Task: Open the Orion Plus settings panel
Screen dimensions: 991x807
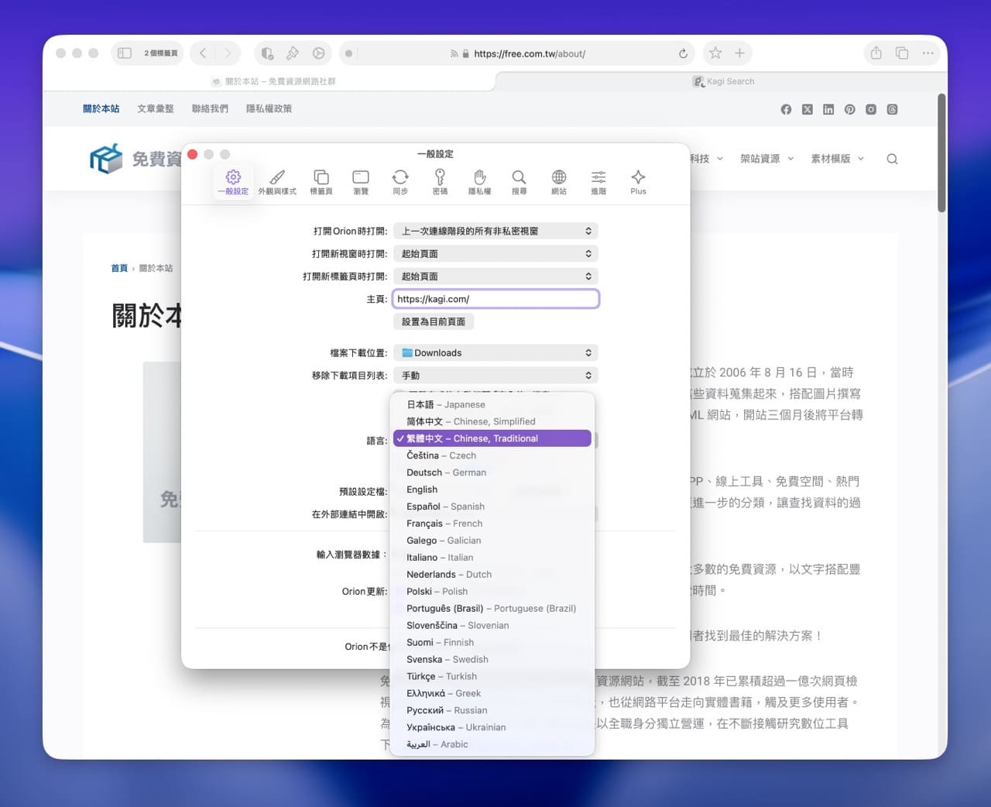Action: point(637,181)
